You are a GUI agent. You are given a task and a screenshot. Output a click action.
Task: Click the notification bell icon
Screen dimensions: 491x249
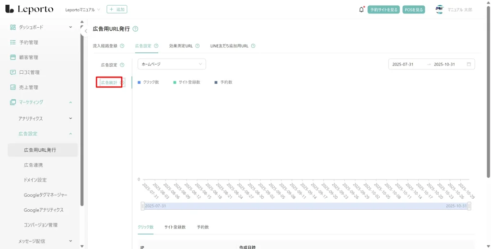click(x=361, y=10)
